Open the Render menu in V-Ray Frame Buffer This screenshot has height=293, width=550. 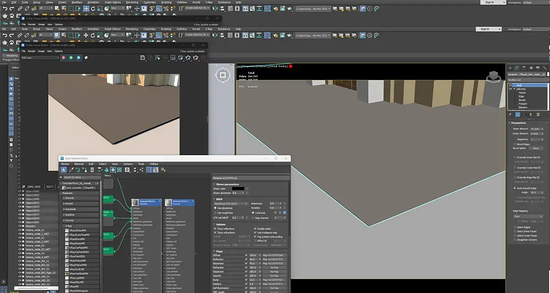click(x=32, y=51)
